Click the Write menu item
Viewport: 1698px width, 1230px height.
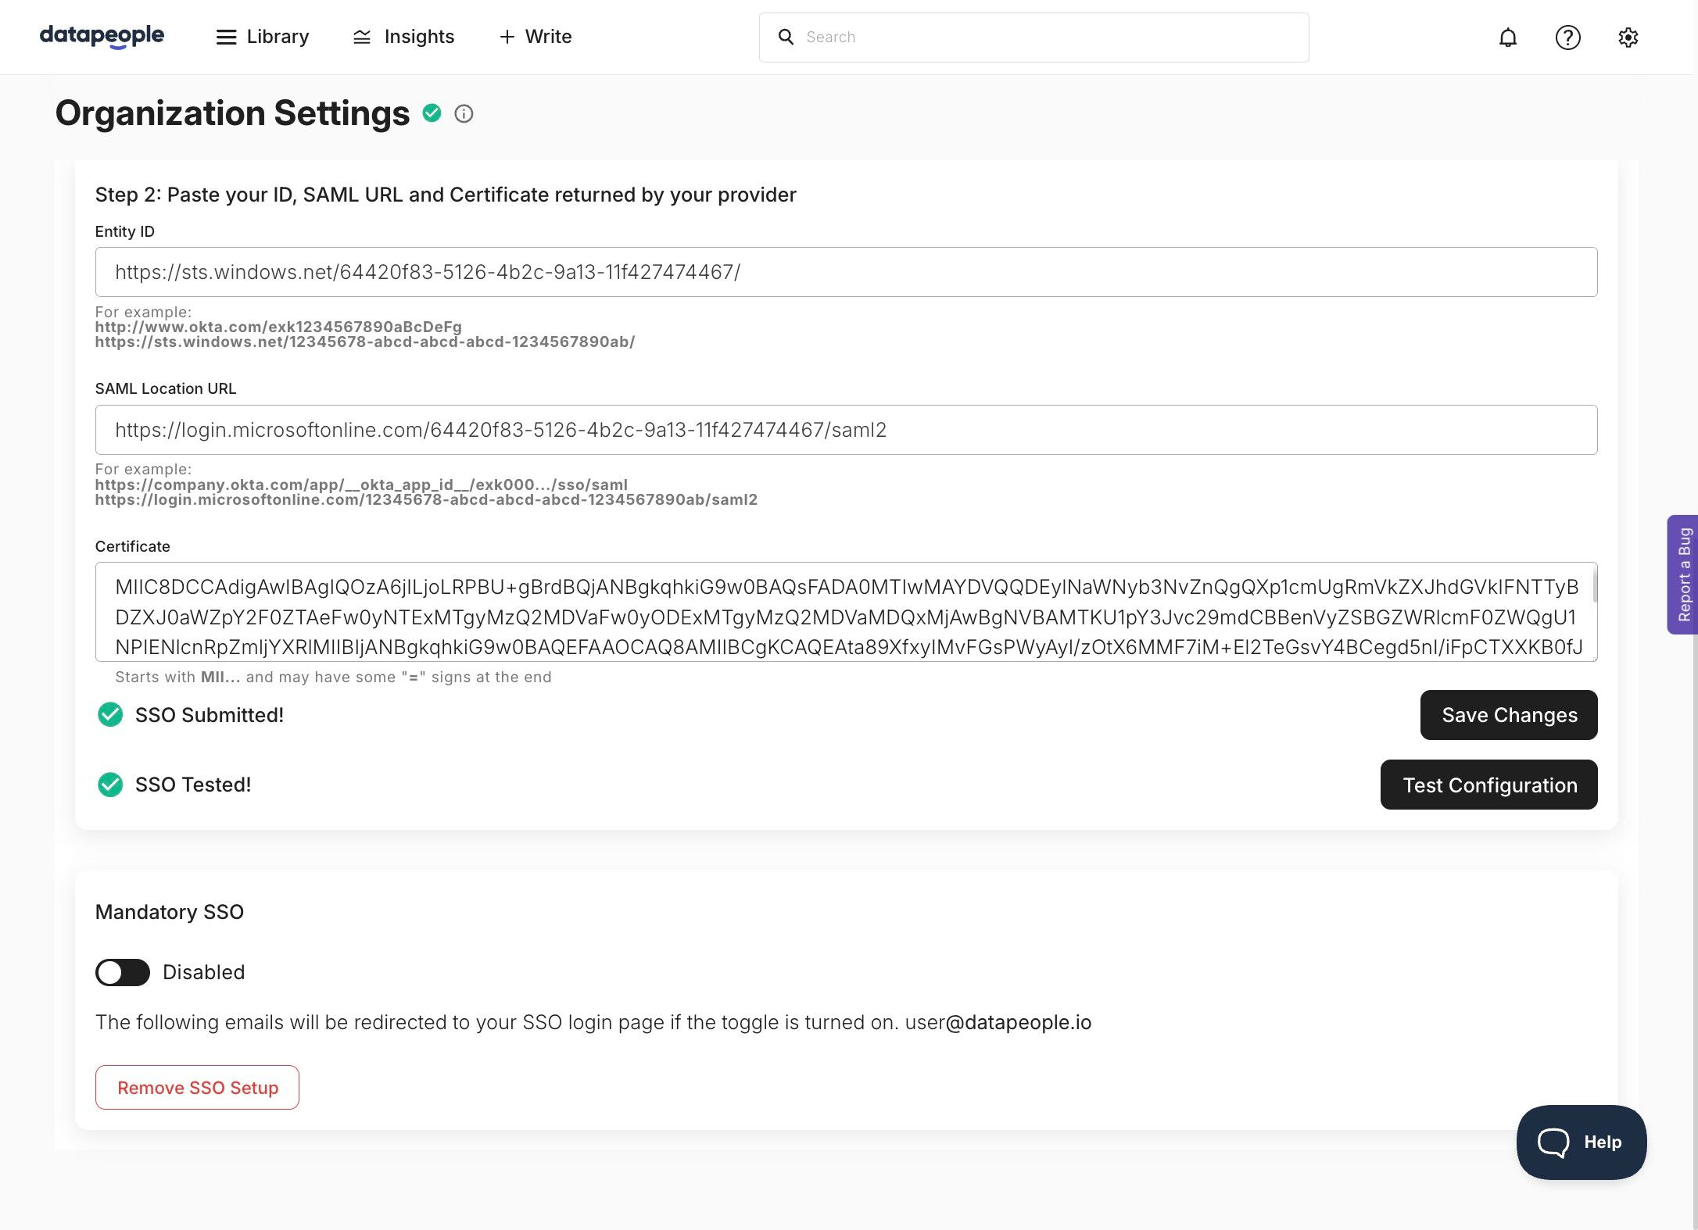pos(536,37)
